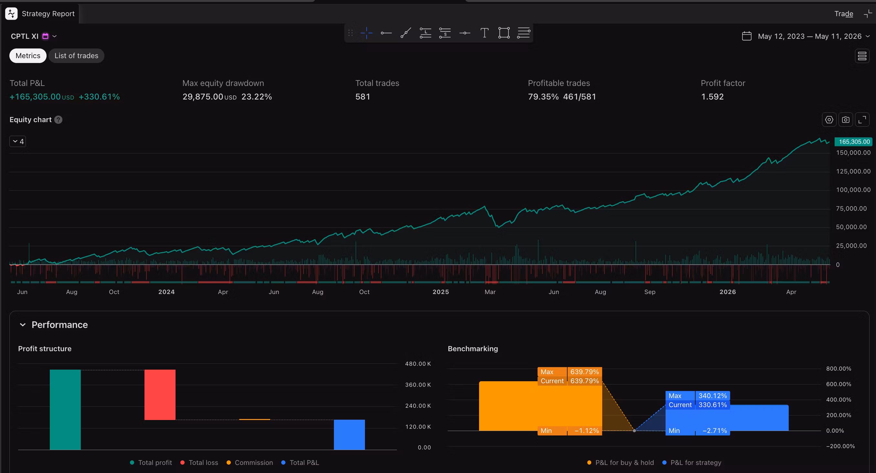Click the Benchmarking heading
The height and width of the screenshot is (473, 876).
click(473, 349)
